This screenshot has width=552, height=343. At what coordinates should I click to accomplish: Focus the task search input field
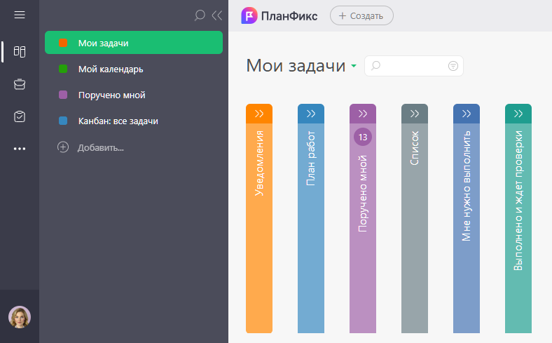tap(413, 66)
